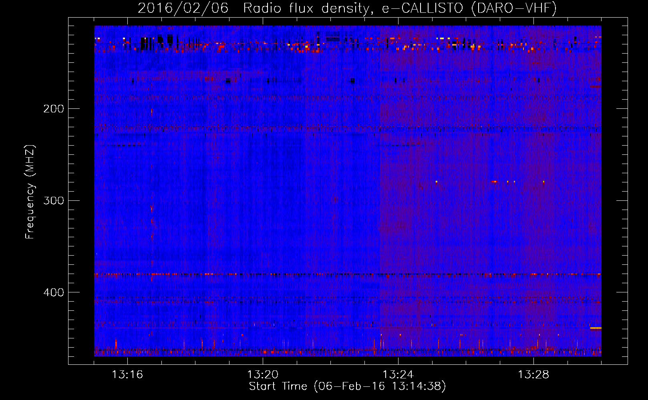Click the 13:20 time tick label
Image resolution: width=648 pixels, height=400 pixels.
click(263, 375)
